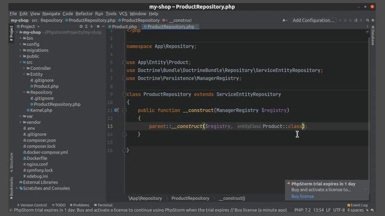The width and height of the screenshot is (385, 216).
Task: Switch to the Product.php editor tab
Action: tap(123, 26)
